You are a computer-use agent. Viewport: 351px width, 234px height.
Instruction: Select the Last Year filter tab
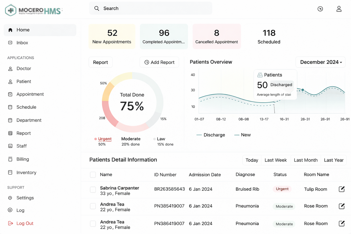tap(334, 160)
